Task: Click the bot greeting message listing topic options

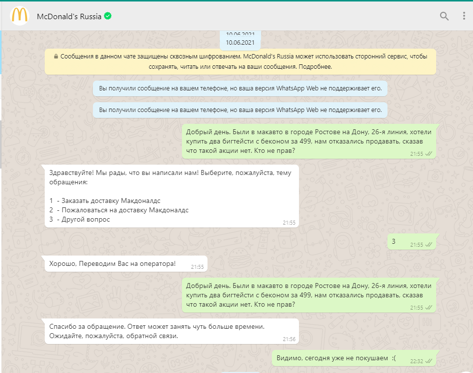Action: tap(172, 196)
